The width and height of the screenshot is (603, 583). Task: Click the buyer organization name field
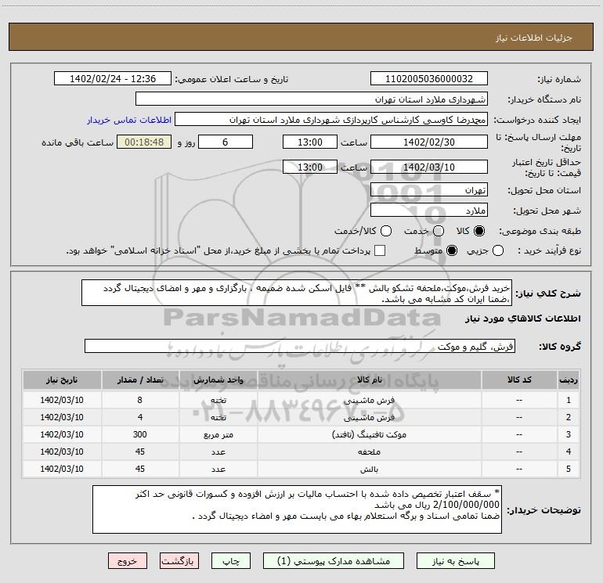point(312,99)
